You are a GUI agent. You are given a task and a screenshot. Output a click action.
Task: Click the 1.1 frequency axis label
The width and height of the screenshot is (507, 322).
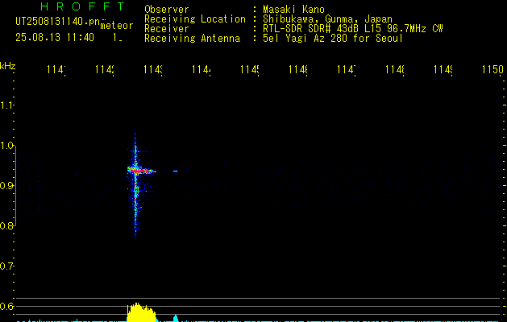click(x=6, y=105)
